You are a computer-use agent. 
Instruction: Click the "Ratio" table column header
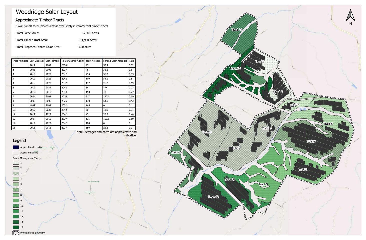click(132, 61)
